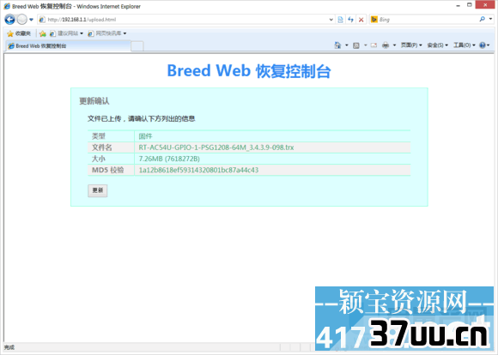Screen dimensions: 498x355
Task: Toggle Compatibility View page icon
Action: click(x=340, y=20)
